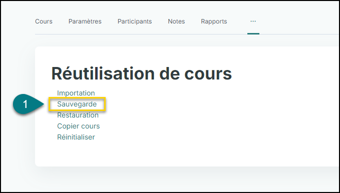Choose the Restauration link

78,115
